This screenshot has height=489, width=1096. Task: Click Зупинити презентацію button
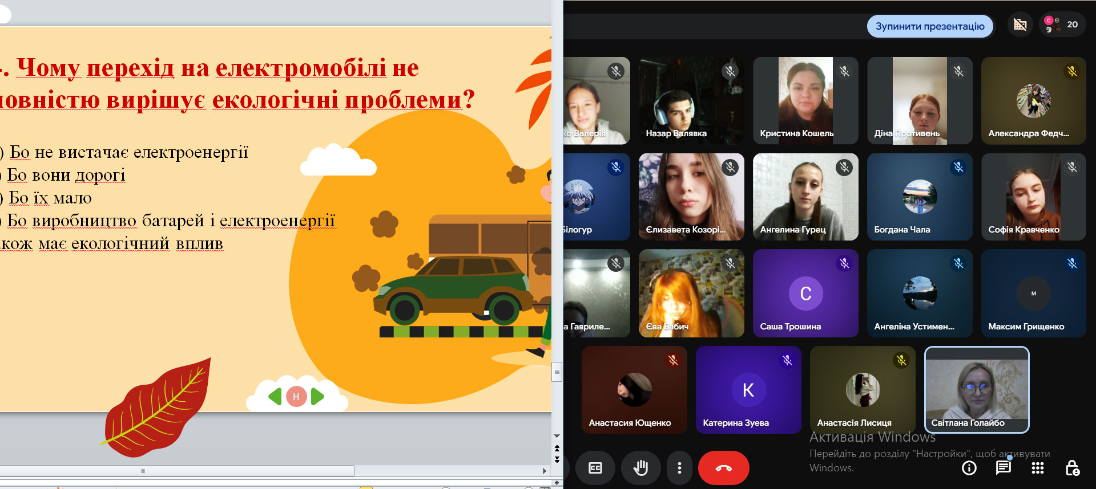929,26
